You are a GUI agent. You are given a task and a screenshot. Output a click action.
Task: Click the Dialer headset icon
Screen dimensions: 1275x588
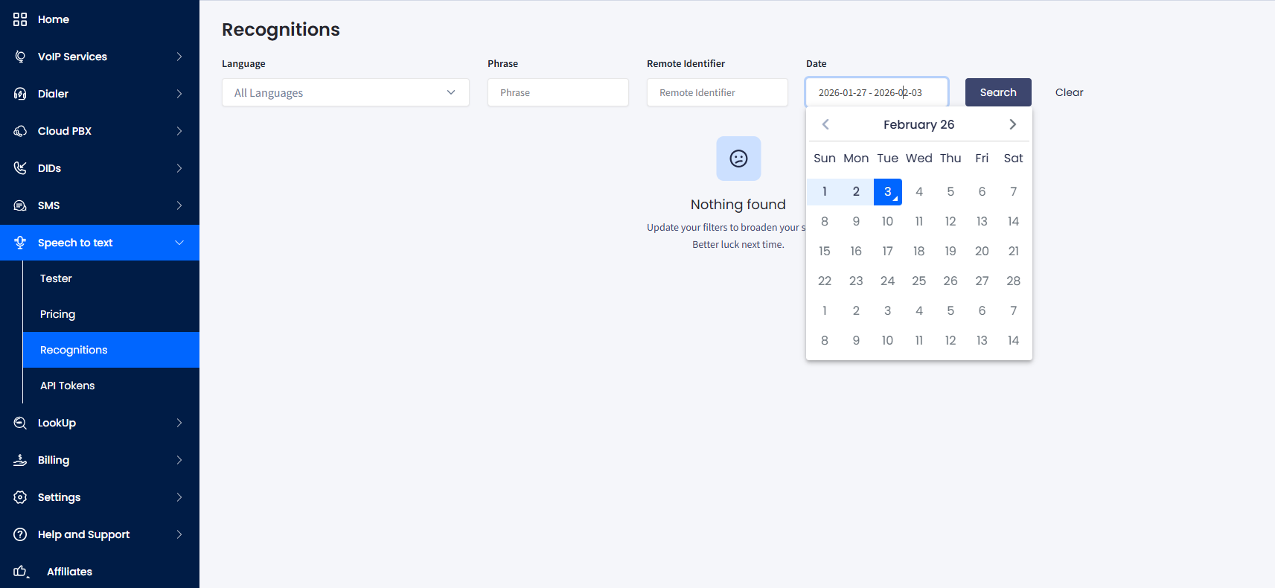pos(20,94)
